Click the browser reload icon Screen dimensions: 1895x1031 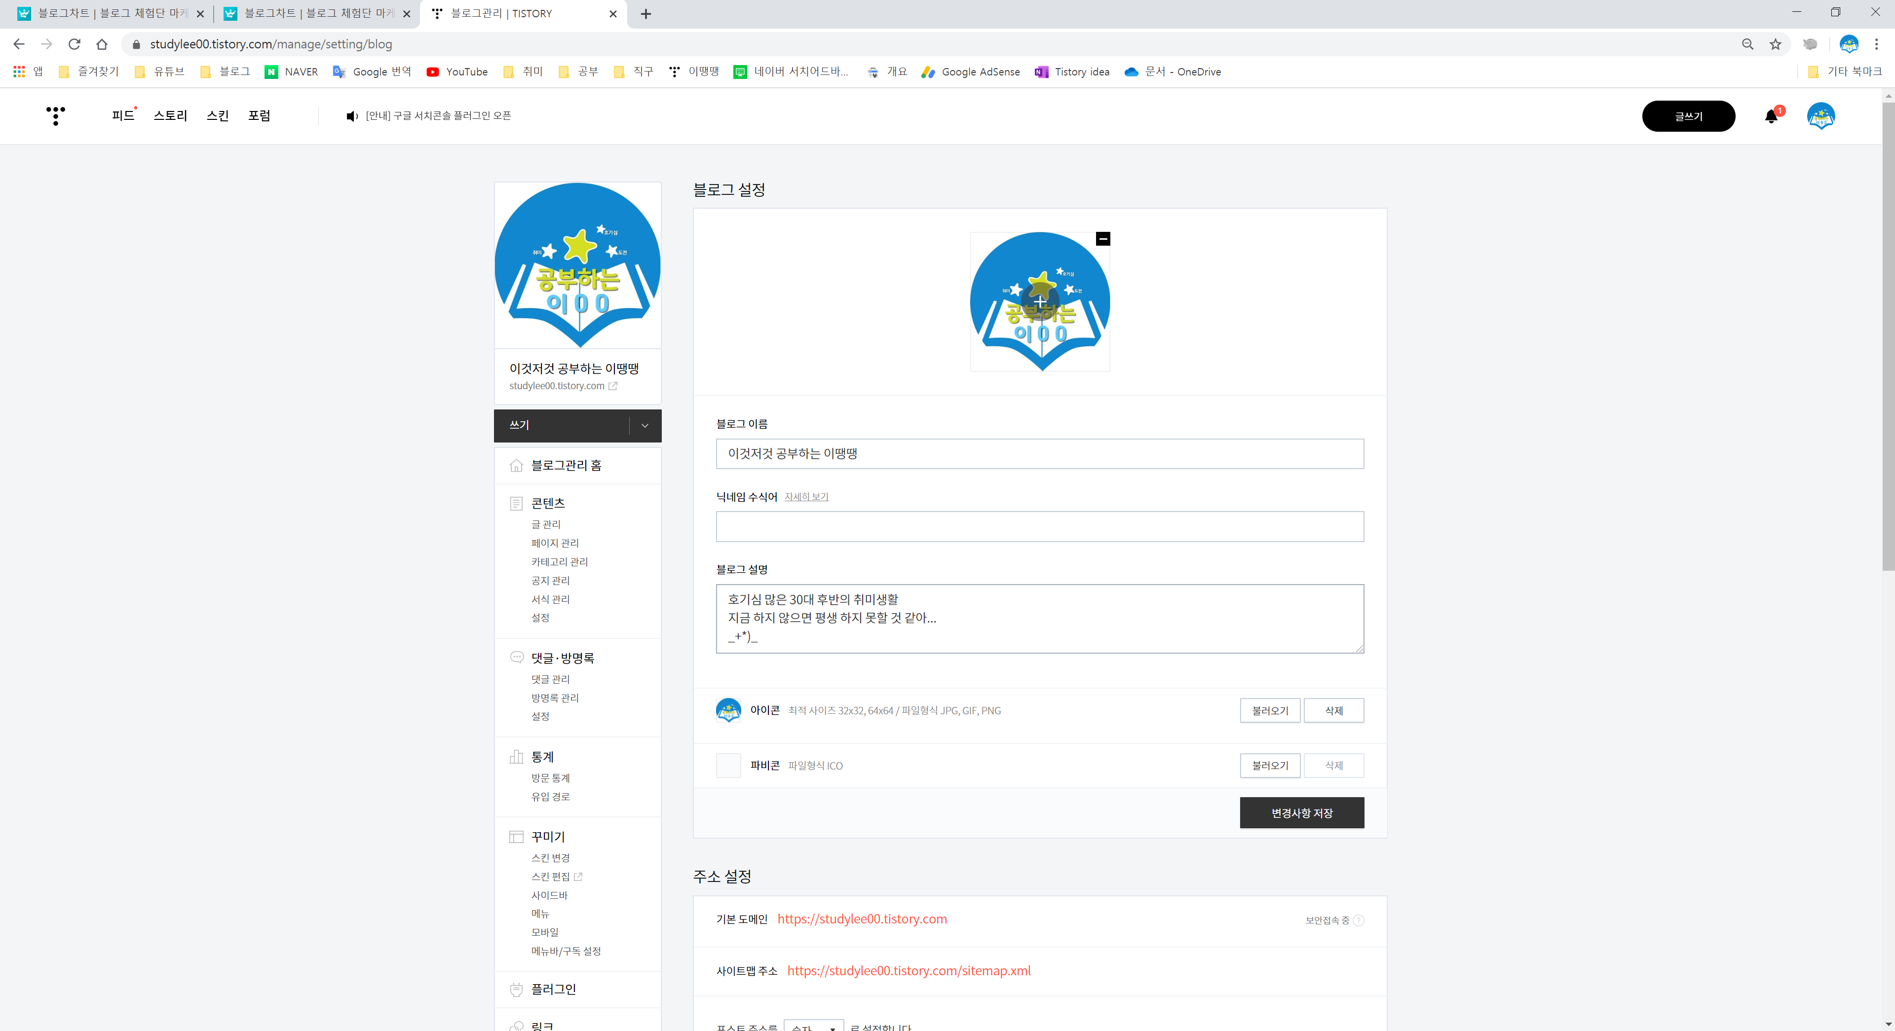point(75,44)
